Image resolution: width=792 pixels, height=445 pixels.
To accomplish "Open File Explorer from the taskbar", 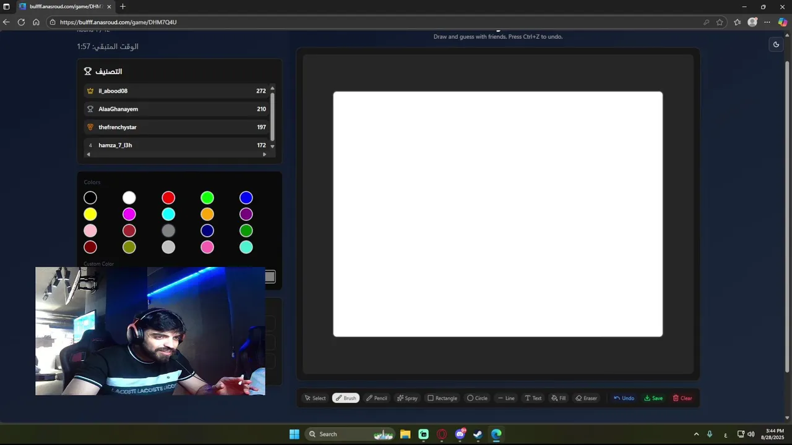I will [x=405, y=434].
